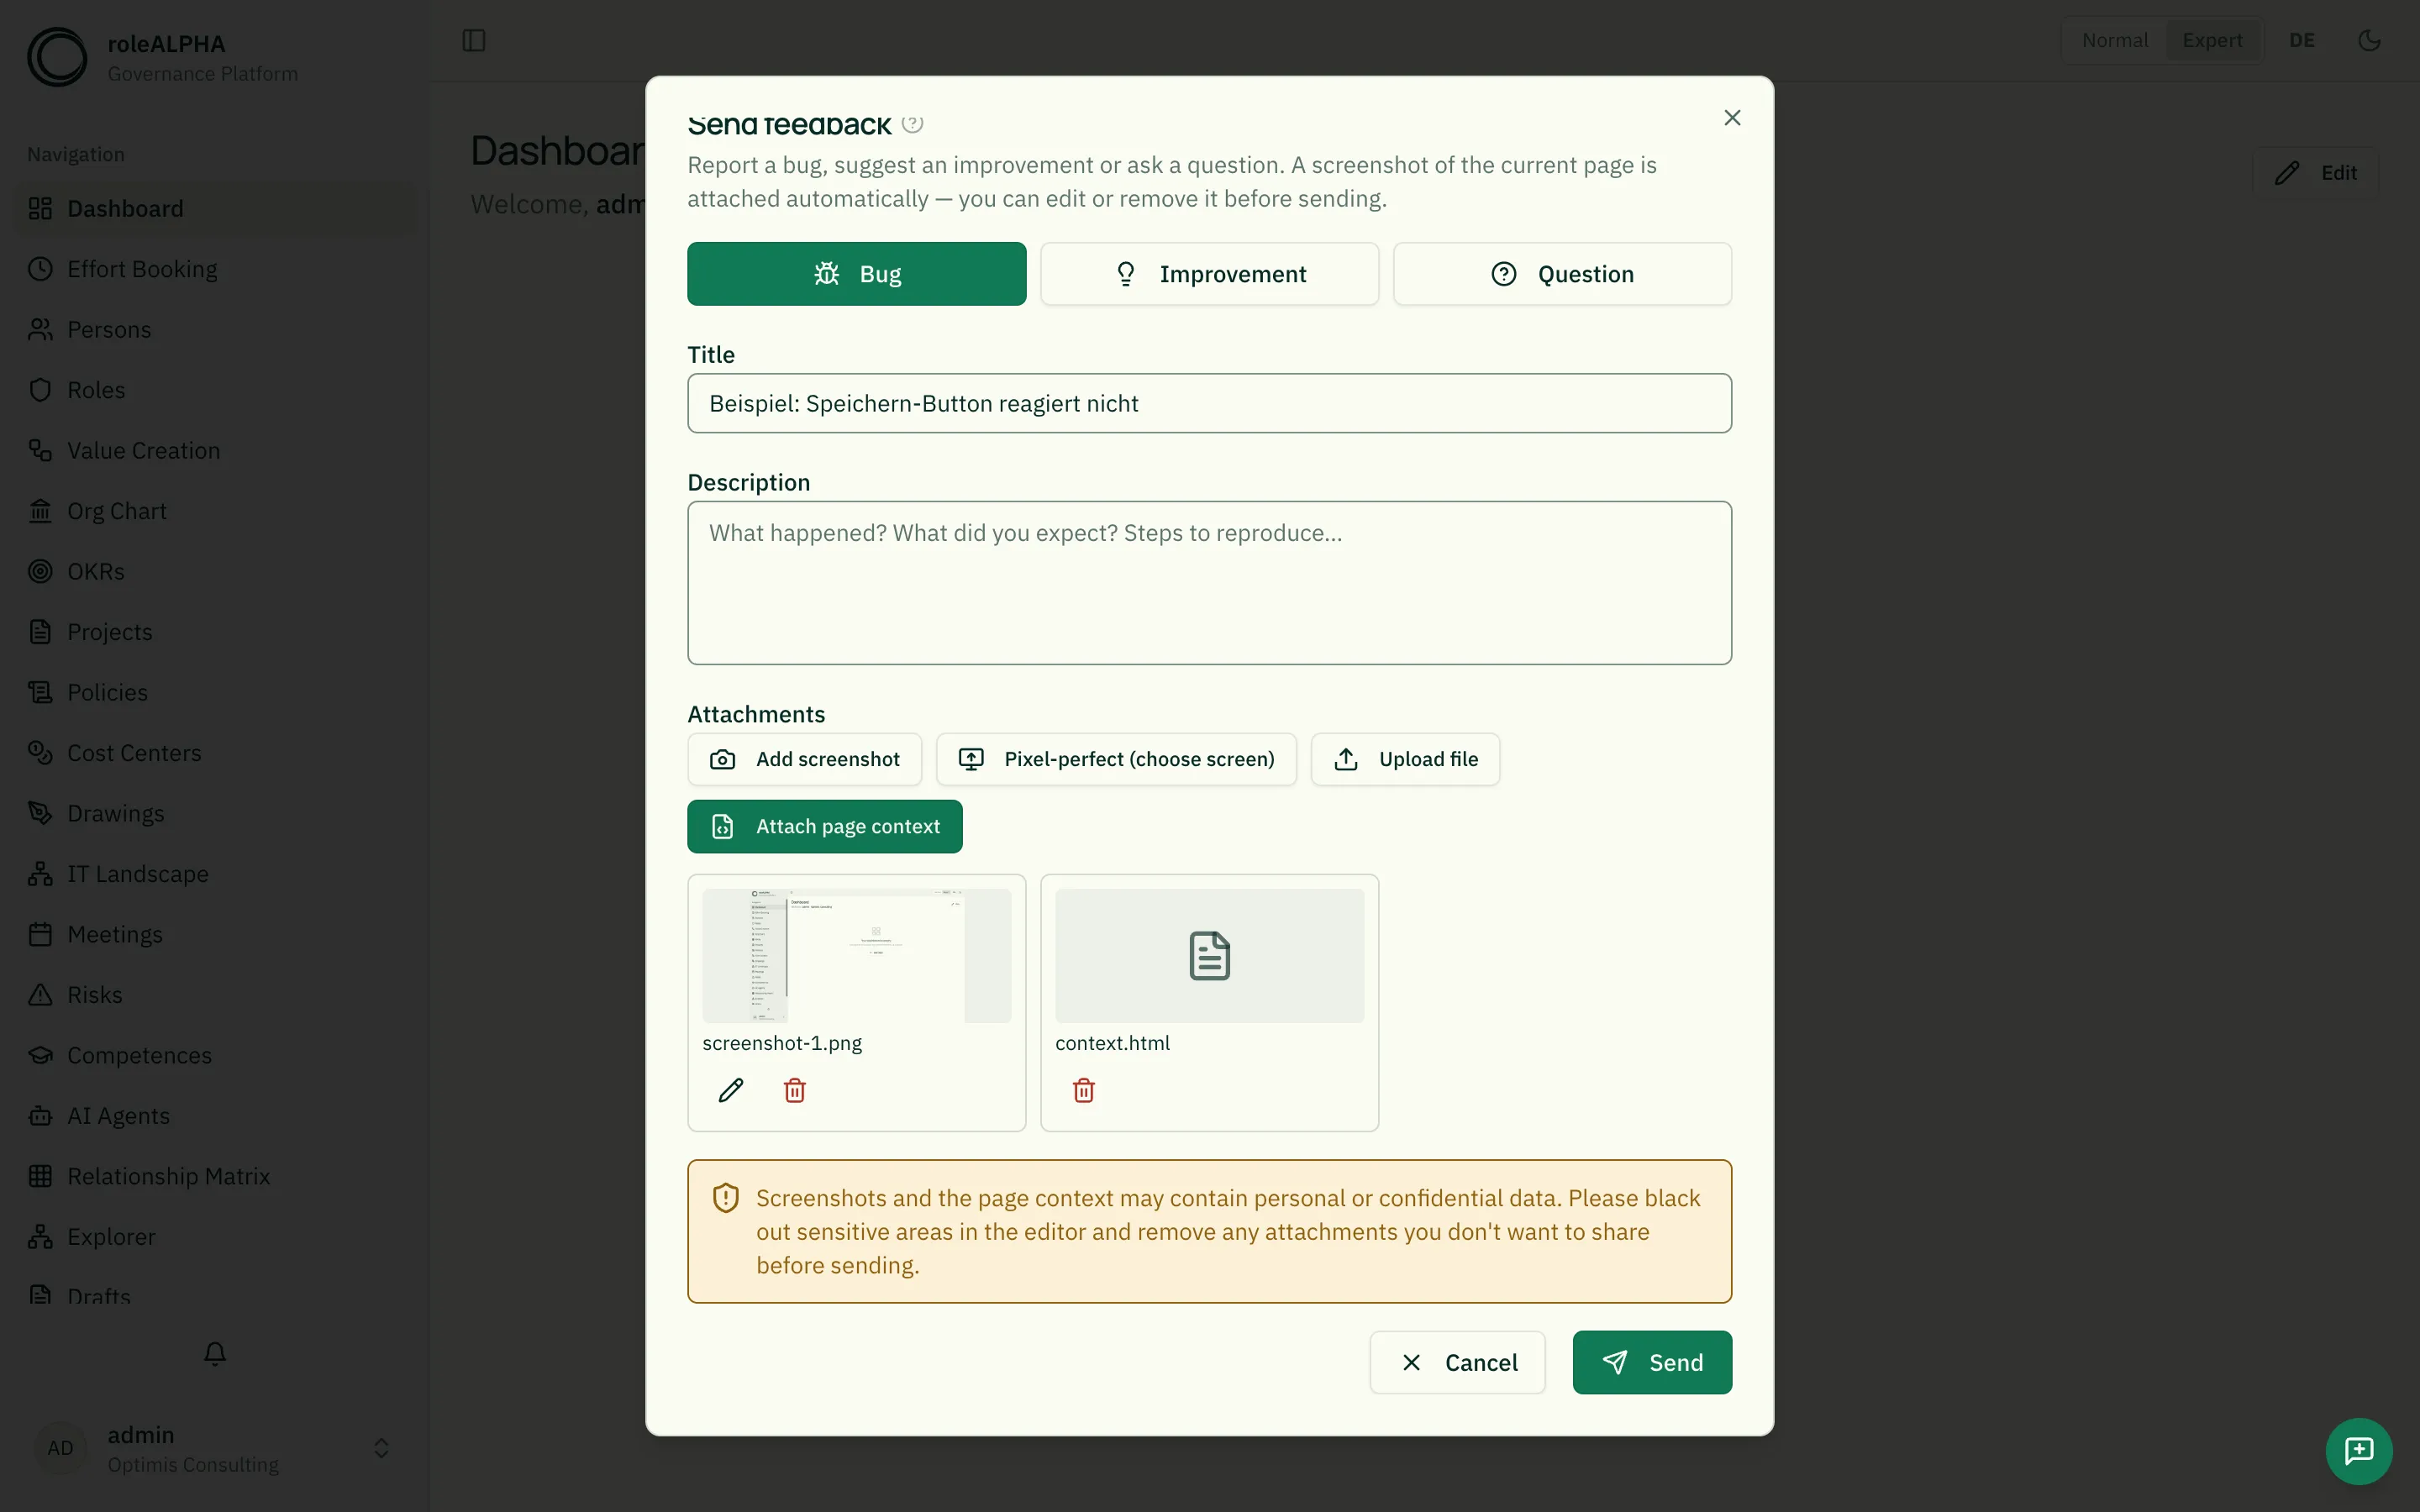Open the Risks page
This screenshot has width=2420, height=1512.
pyautogui.click(x=215, y=995)
